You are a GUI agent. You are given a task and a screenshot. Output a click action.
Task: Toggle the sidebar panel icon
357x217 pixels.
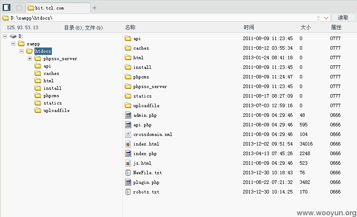7,7
